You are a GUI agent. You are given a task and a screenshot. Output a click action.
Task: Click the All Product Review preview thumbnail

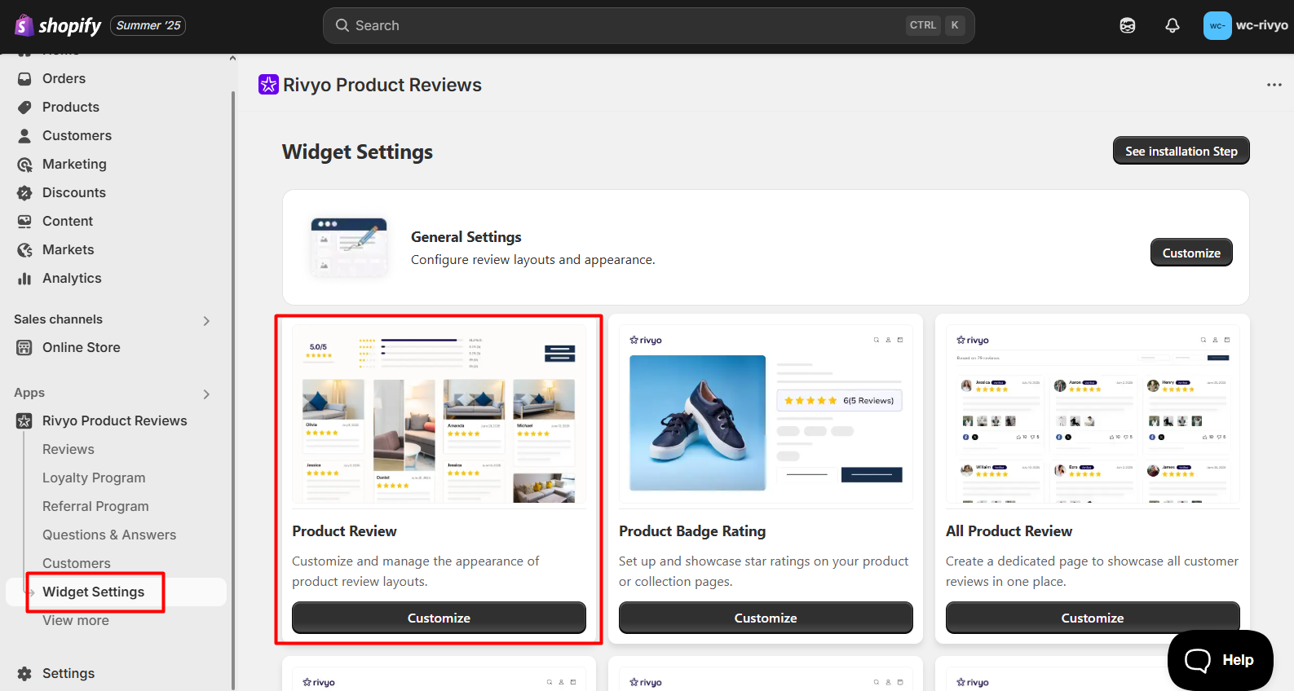click(x=1093, y=415)
